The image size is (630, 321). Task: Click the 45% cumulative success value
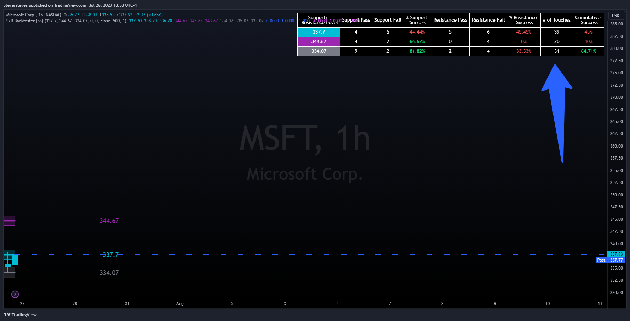[589, 32]
